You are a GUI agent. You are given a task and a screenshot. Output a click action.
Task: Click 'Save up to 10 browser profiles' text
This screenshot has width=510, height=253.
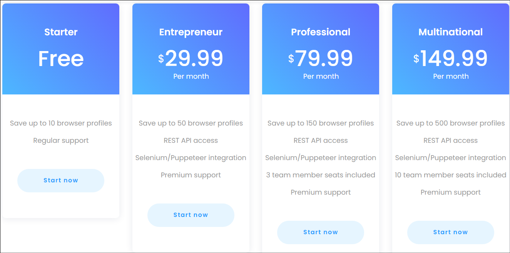[x=60, y=123]
